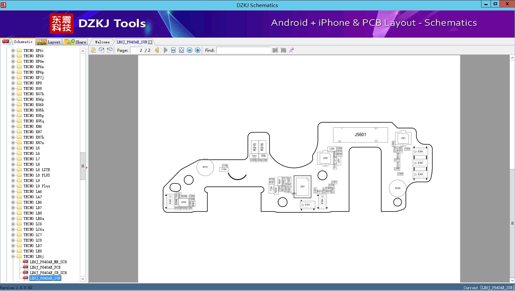Collapse the TECNO LE6j folder
515x291 pixels.
coord(13,256)
